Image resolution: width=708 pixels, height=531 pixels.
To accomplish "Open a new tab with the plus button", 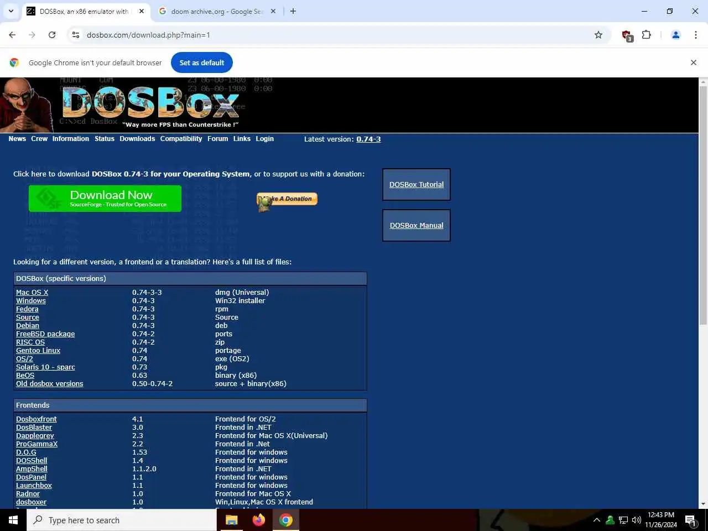I will [x=293, y=11].
